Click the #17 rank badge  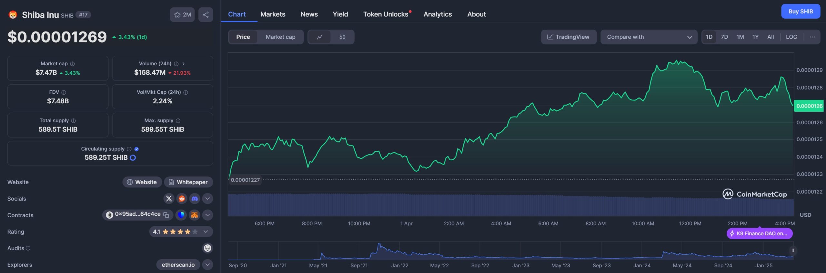(x=83, y=15)
